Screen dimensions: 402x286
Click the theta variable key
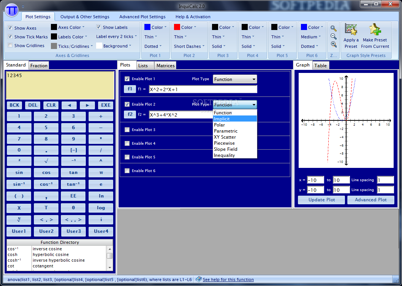pyautogui.click(x=73, y=208)
